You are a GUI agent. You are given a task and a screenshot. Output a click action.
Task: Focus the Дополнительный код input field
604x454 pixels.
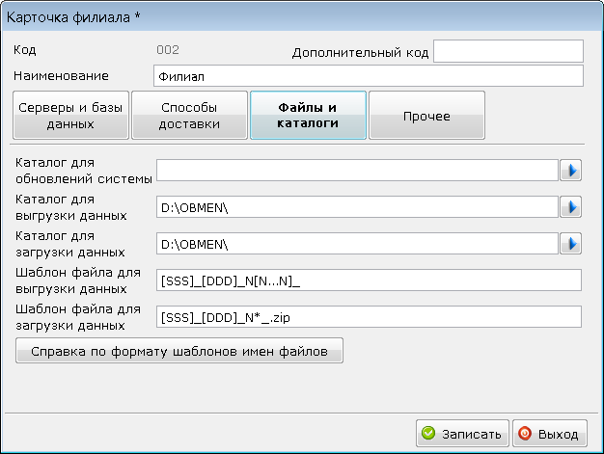tap(508, 51)
